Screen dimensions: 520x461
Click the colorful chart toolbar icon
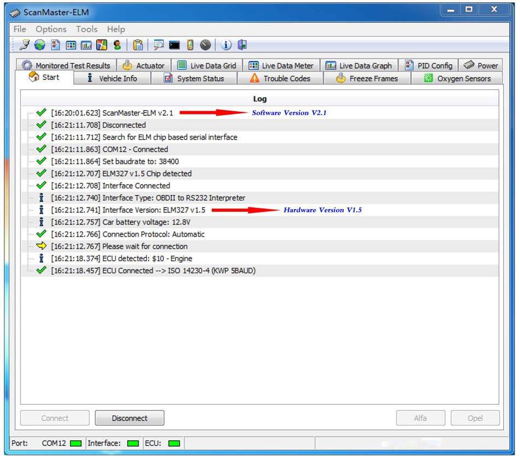point(102,45)
